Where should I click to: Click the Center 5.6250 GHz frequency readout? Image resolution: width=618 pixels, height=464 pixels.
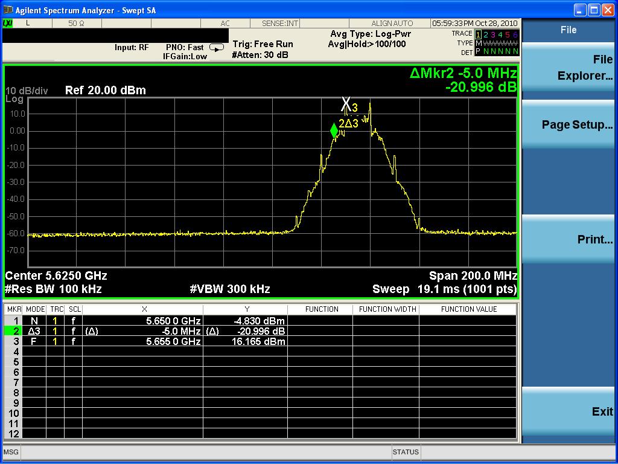pyautogui.click(x=56, y=275)
